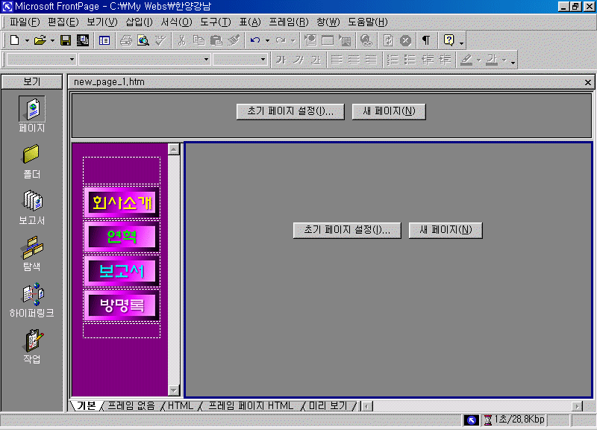Expand the Undo history dropdown arrow
The height and width of the screenshot is (430, 597).
pos(267,40)
